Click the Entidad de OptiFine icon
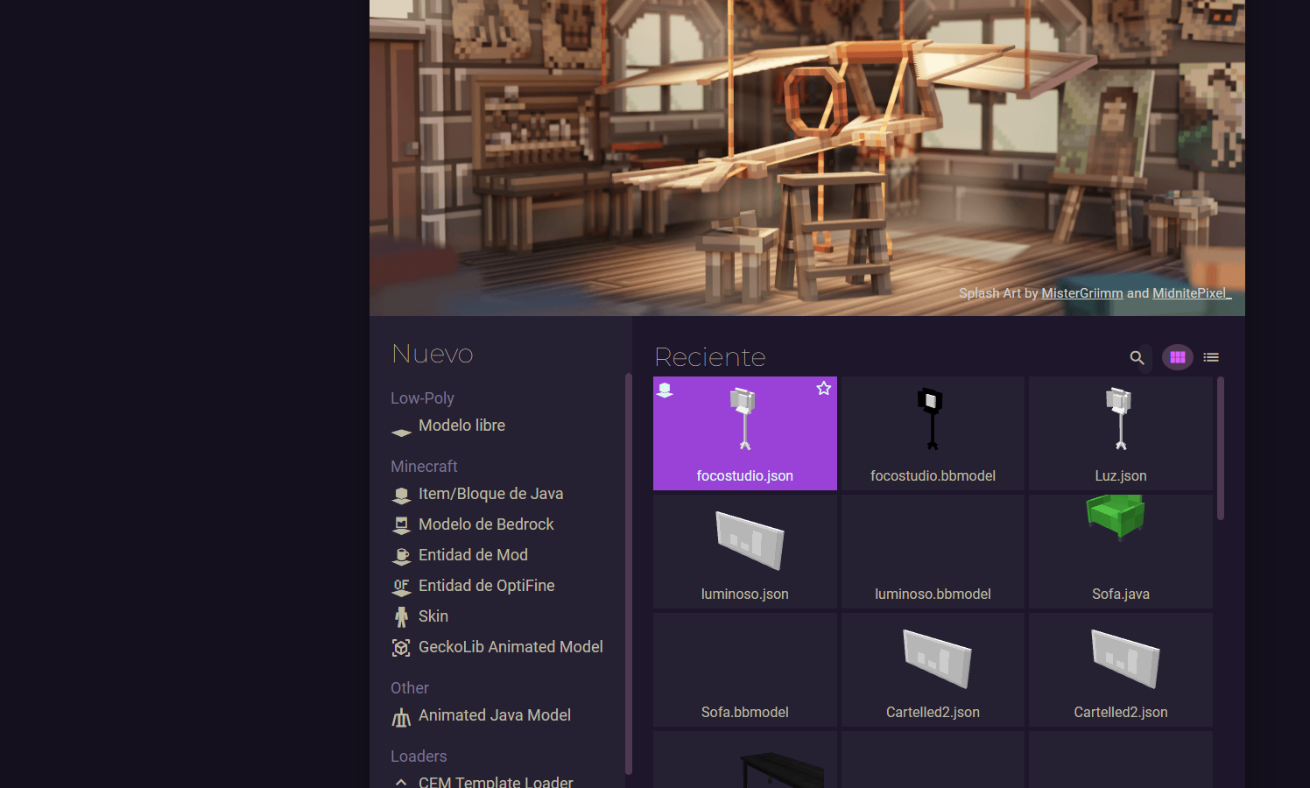1310x788 pixels. 402,587
